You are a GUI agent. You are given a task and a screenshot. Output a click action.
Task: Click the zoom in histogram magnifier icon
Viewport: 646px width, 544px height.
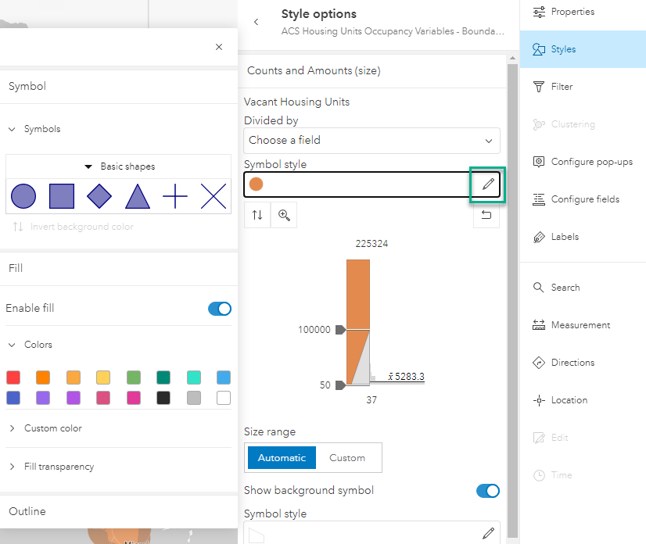point(284,215)
